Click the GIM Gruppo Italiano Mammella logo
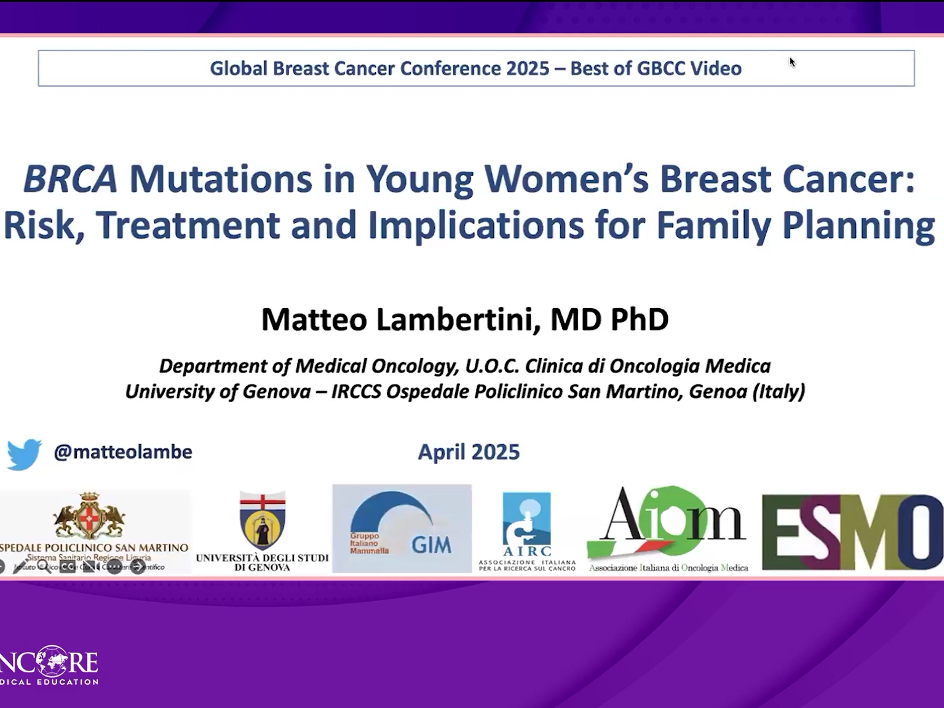This screenshot has width=944, height=708. [402, 528]
